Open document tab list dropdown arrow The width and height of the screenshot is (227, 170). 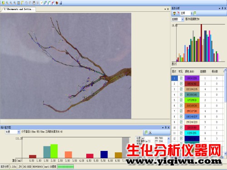pyautogui.click(x=165, y=9)
